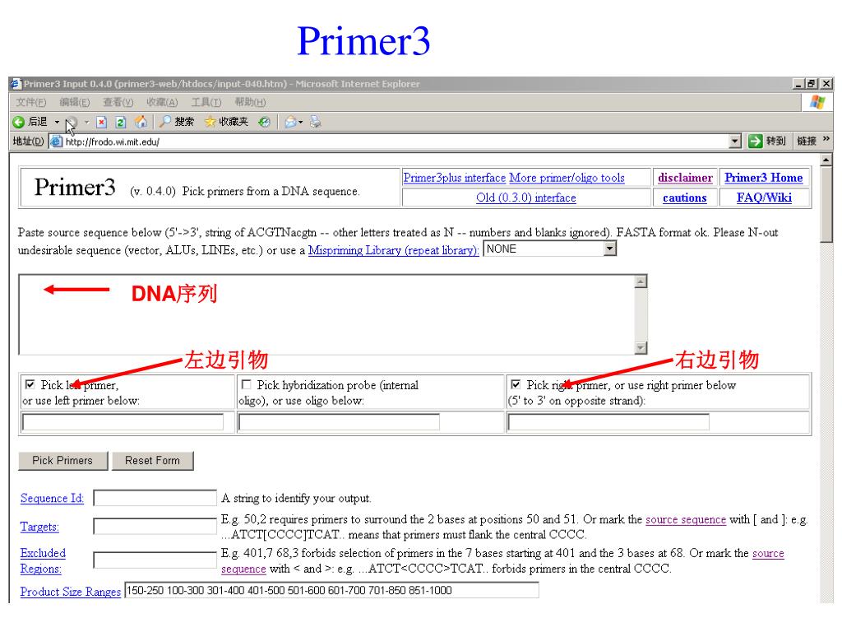Click the Product Size Ranges input field
Screen dimensions: 842x632
coord(331,590)
